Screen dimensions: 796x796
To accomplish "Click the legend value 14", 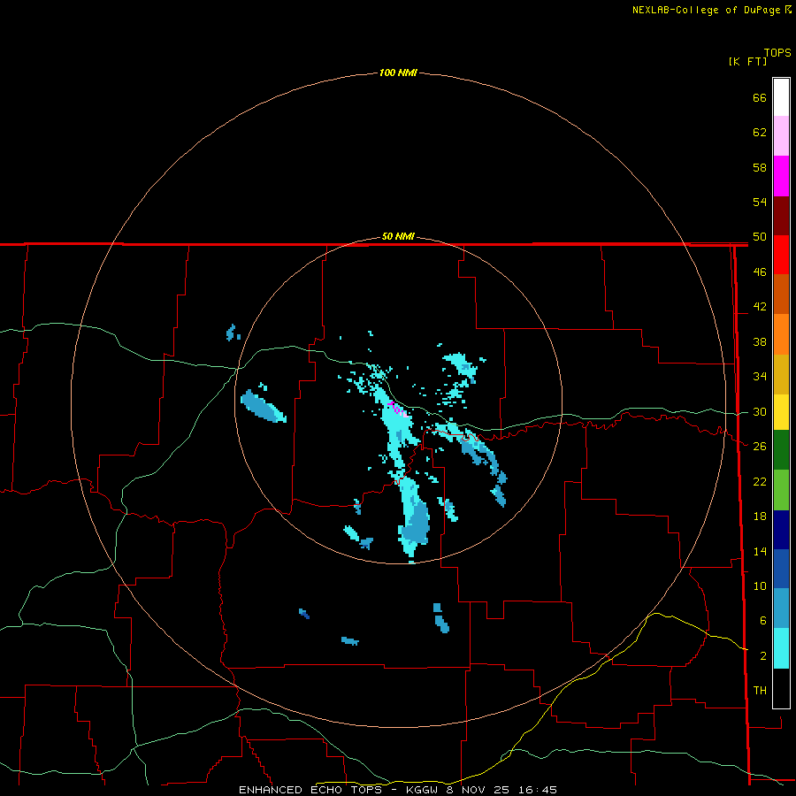I will (760, 551).
